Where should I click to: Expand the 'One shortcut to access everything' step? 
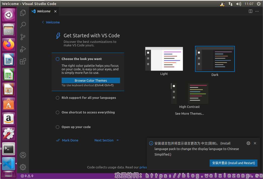pos(88,112)
